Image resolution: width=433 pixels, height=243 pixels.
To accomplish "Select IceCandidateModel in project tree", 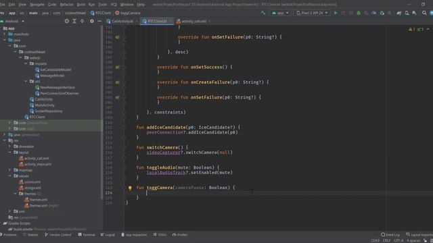I will click(x=55, y=70).
